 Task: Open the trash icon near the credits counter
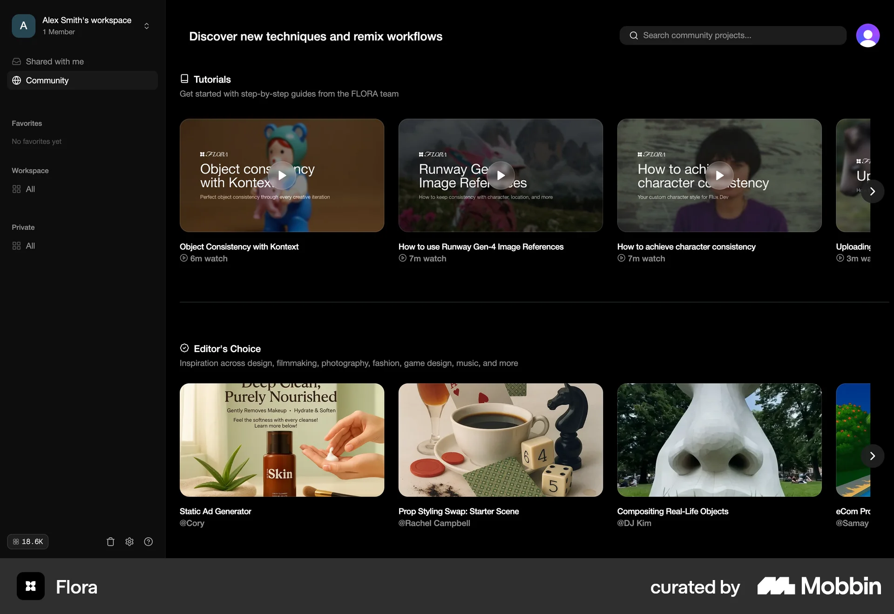click(x=110, y=541)
